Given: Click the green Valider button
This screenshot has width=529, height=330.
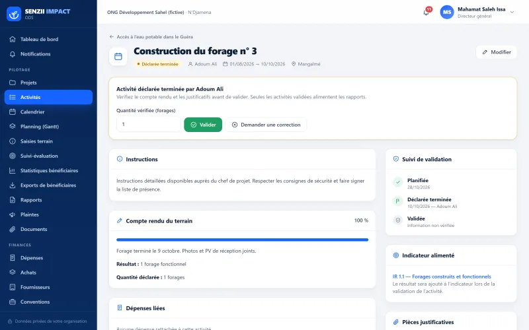Looking at the screenshot, I should 203,125.
